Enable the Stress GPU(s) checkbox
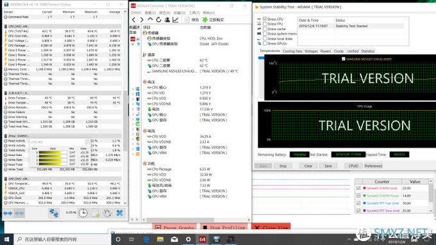 click(x=265, y=43)
